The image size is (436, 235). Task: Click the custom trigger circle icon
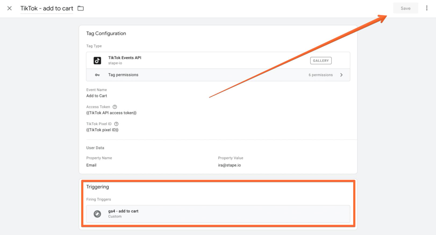(97, 214)
